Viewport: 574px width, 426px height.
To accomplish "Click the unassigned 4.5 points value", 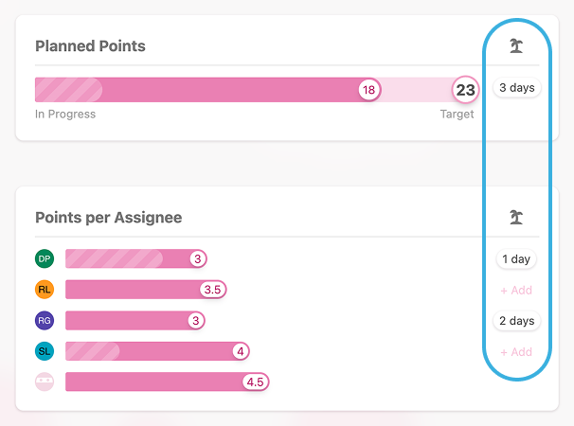I will (x=255, y=382).
